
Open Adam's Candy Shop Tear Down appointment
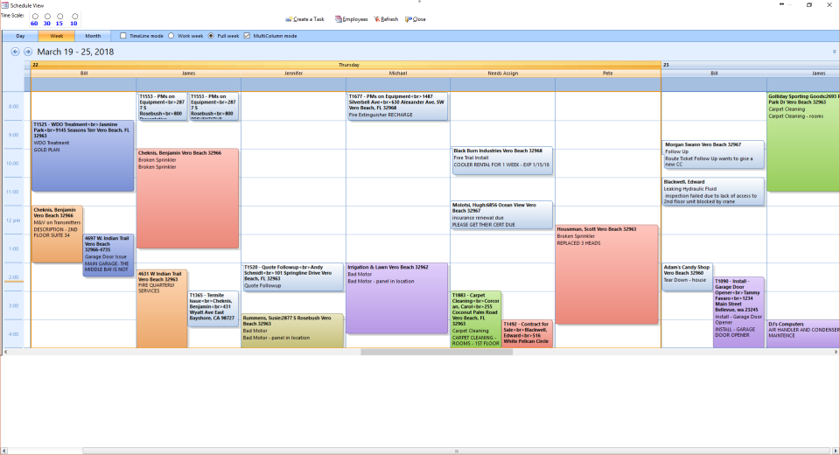coord(688,277)
